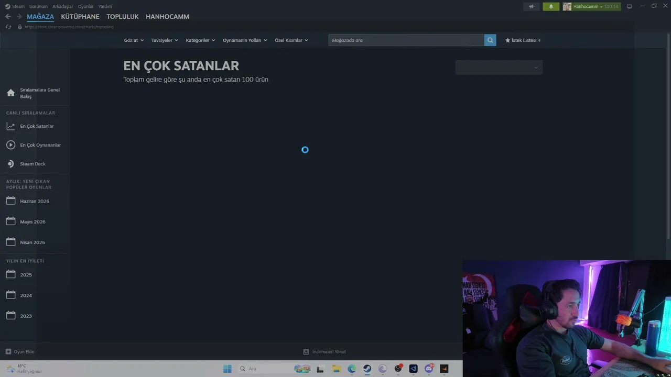Click the download icon beside İndirmeleri Yönet
This screenshot has width=671, height=377.
306,352
